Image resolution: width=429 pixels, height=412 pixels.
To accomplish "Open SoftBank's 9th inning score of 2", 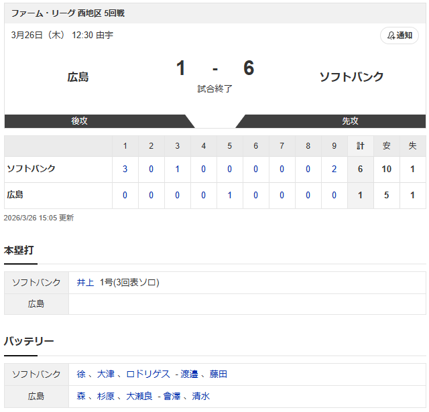I will 334,169.
